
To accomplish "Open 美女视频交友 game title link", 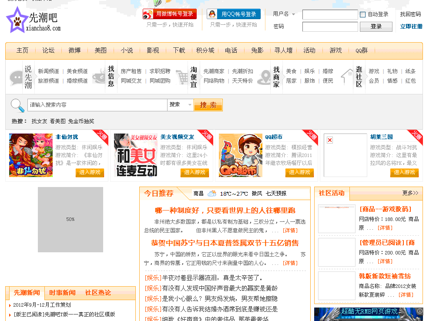I will [x=177, y=137].
